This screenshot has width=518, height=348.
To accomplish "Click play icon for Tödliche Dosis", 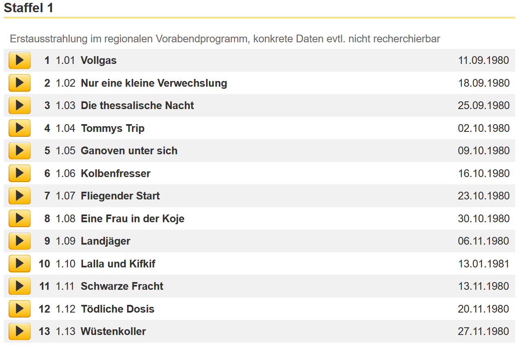I will pyautogui.click(x=20, y=309).
